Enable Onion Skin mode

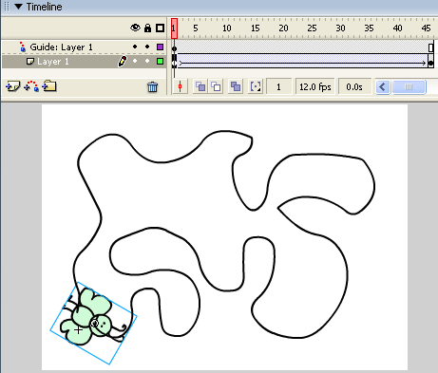click(x=200, y=86)
